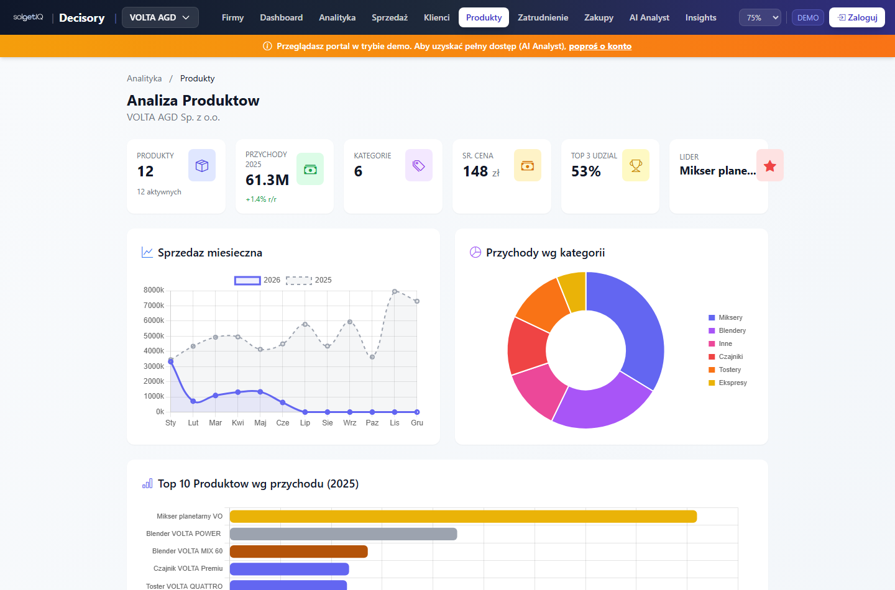Switch to the Analityka section
The image size is (895, 590).
click(337, 17)
